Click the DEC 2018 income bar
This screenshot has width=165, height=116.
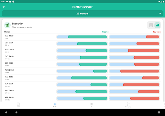click(x=82, y=44)
